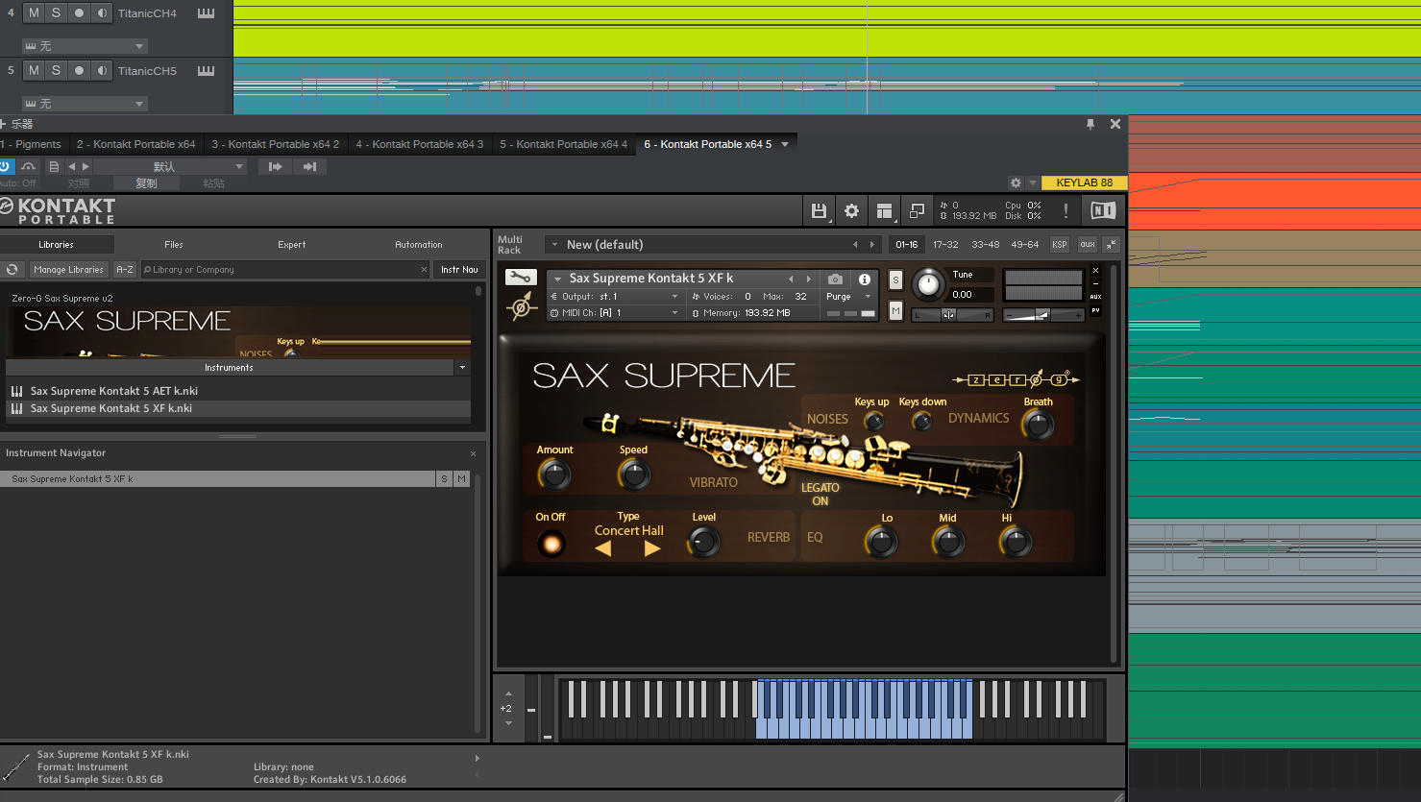Click the Instr Nav button

point(459,270)
